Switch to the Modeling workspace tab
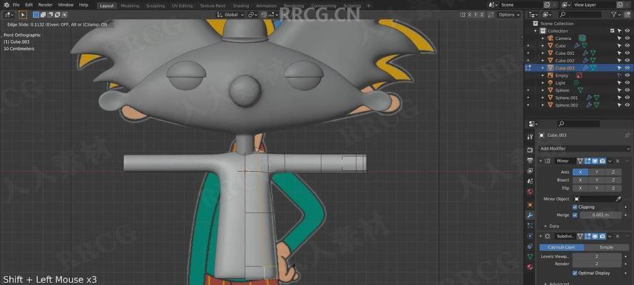Viewport: 634px width, 285px height. pyautogui.click(x=130, y=6)
